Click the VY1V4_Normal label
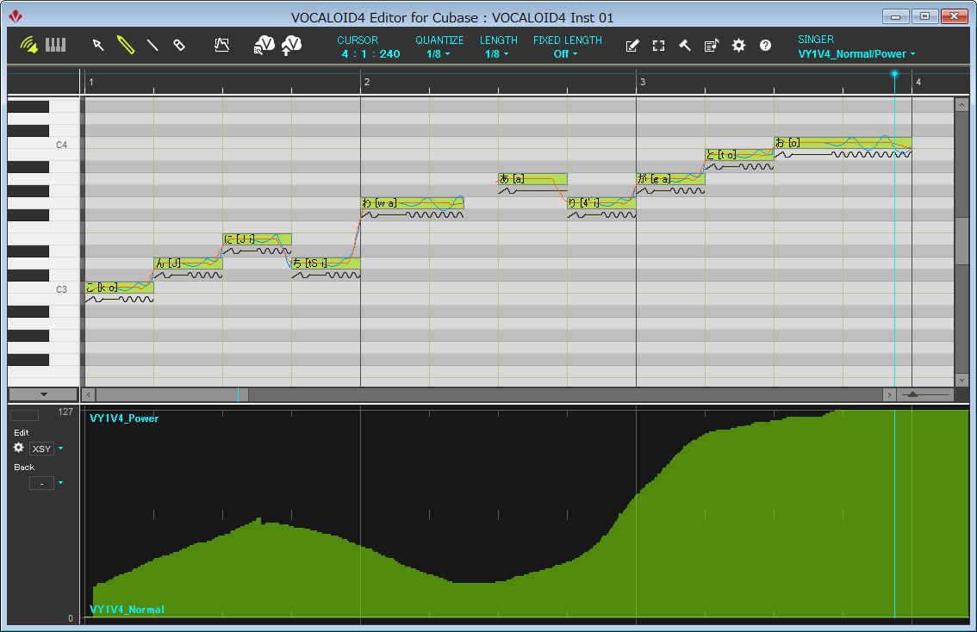The height and width of the screenshot is (632, 977). coord(128,610)
